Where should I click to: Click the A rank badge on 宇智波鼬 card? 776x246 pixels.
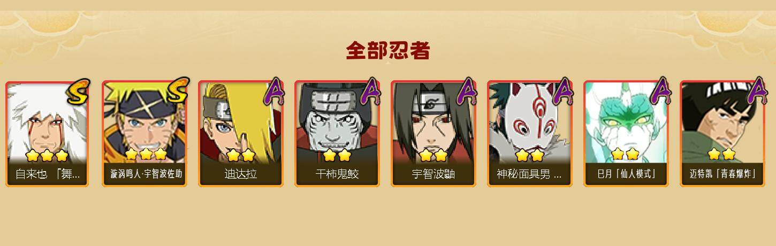(467, 91)
